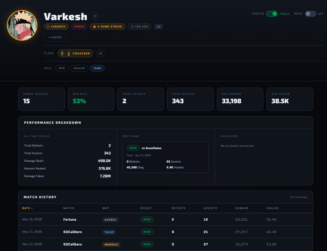Select the DPS role chip
The image size is (327, 251).
(62, 68)
